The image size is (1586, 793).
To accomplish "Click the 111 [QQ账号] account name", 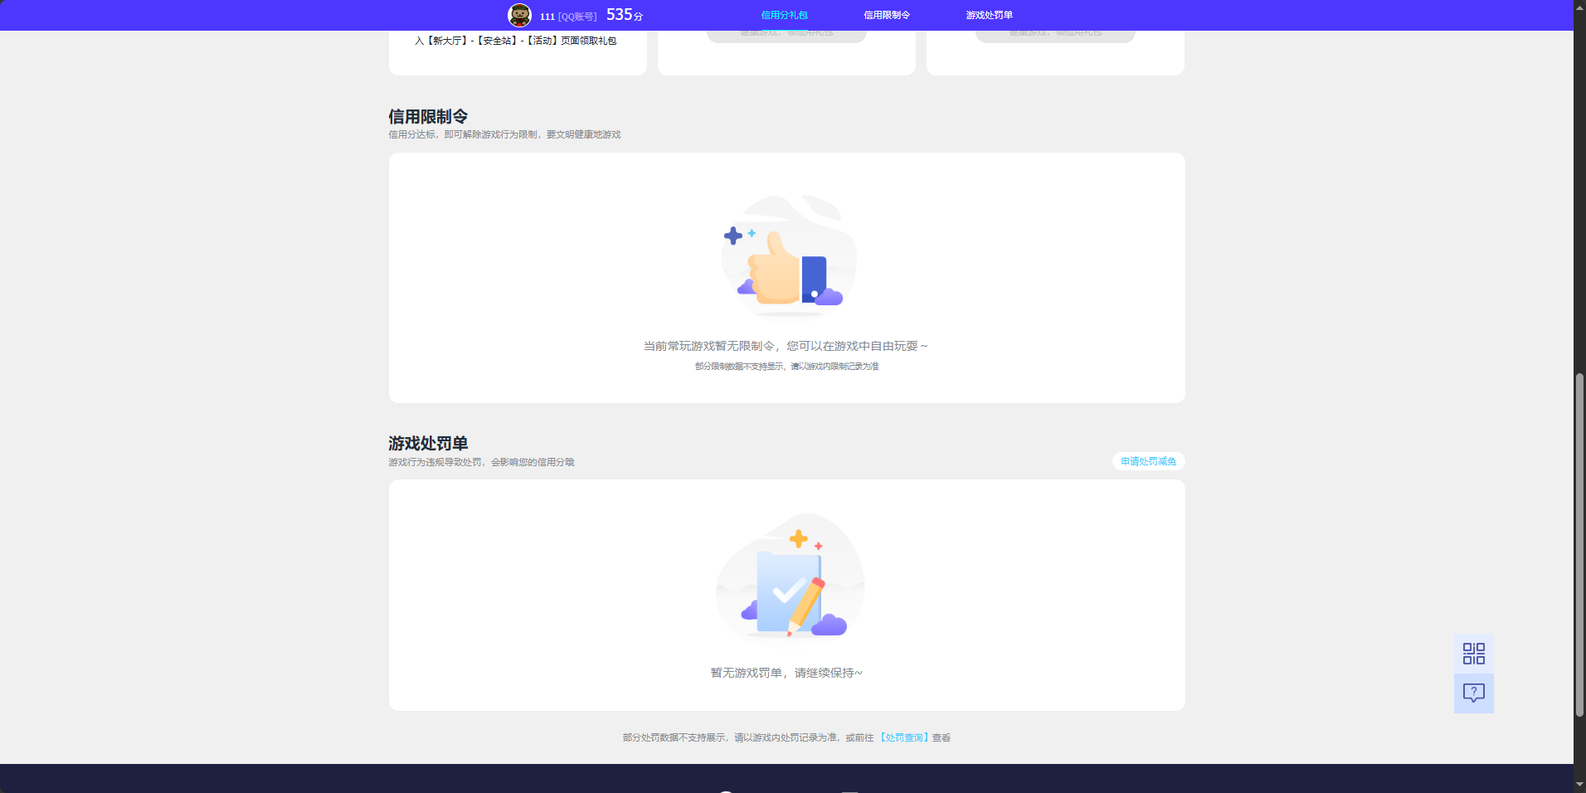I will (568, 17).
